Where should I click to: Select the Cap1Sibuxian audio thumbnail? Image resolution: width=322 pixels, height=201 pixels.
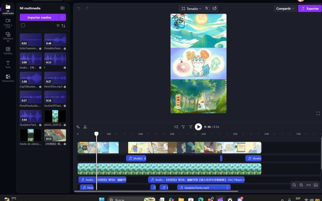31,78
